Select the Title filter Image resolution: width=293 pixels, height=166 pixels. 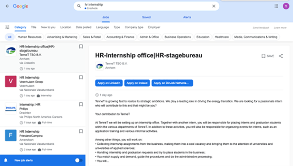pos(34,27)
